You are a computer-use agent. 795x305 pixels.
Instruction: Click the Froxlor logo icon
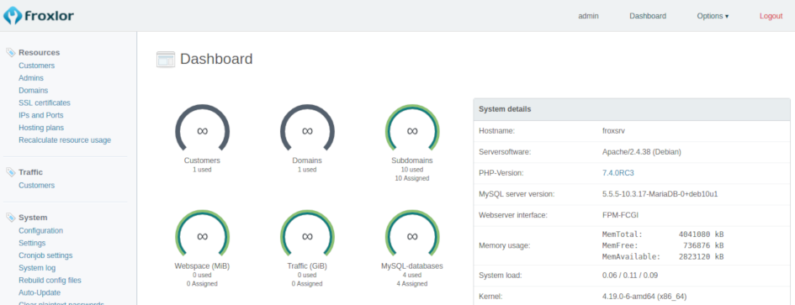(x=13, y=15)
